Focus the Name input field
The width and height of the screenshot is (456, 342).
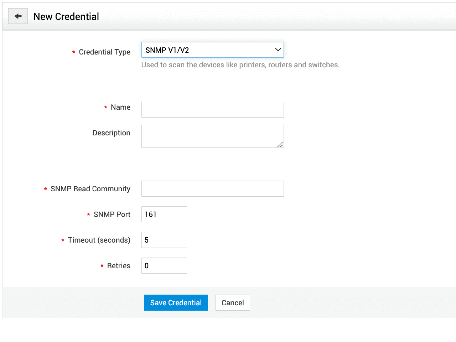pyautogui.click(x=212, y=110)
